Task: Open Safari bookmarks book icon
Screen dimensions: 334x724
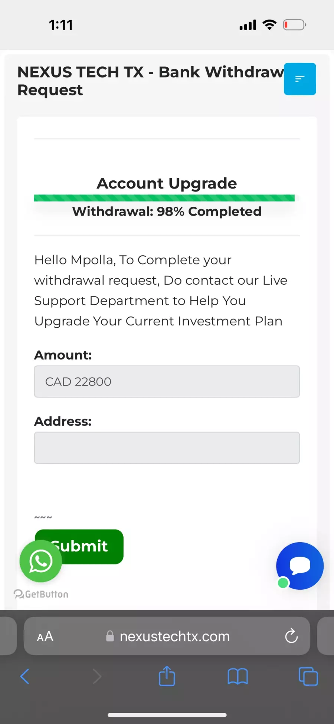Action: point(238,677)
